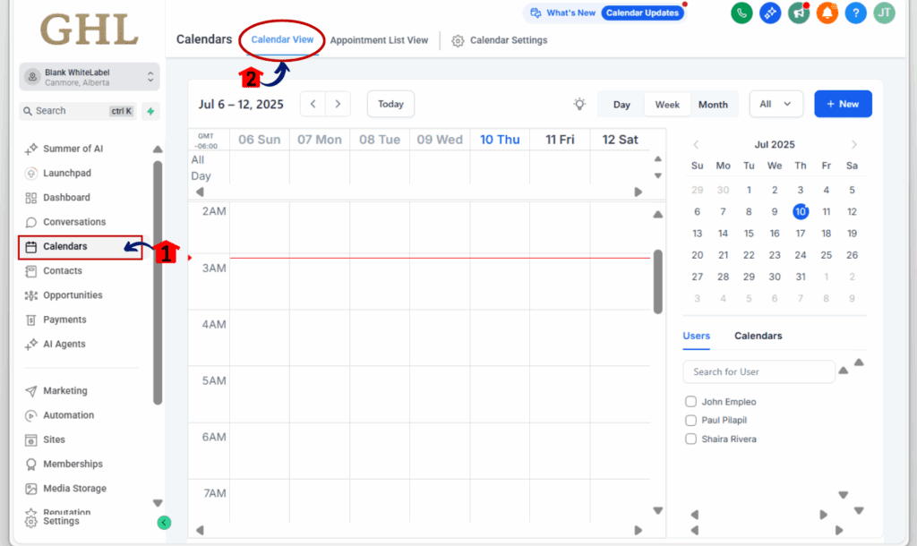917x546 pixels.
Task: Go to the next week arrow
Action: pyautogui.click(x=338, y=104)
